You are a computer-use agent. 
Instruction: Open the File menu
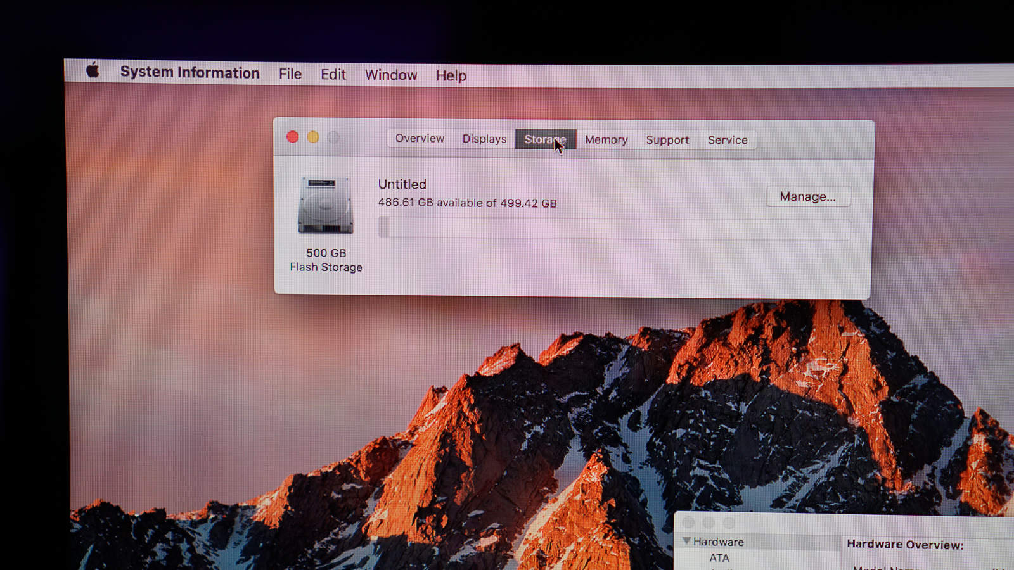coord(290,74)
